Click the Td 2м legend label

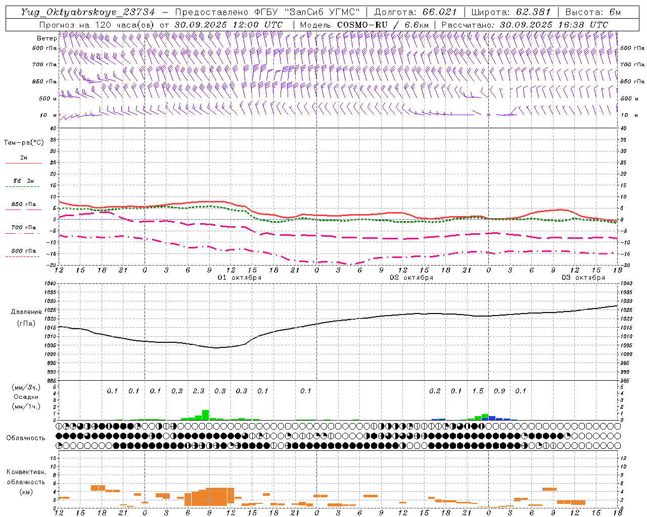23,181
